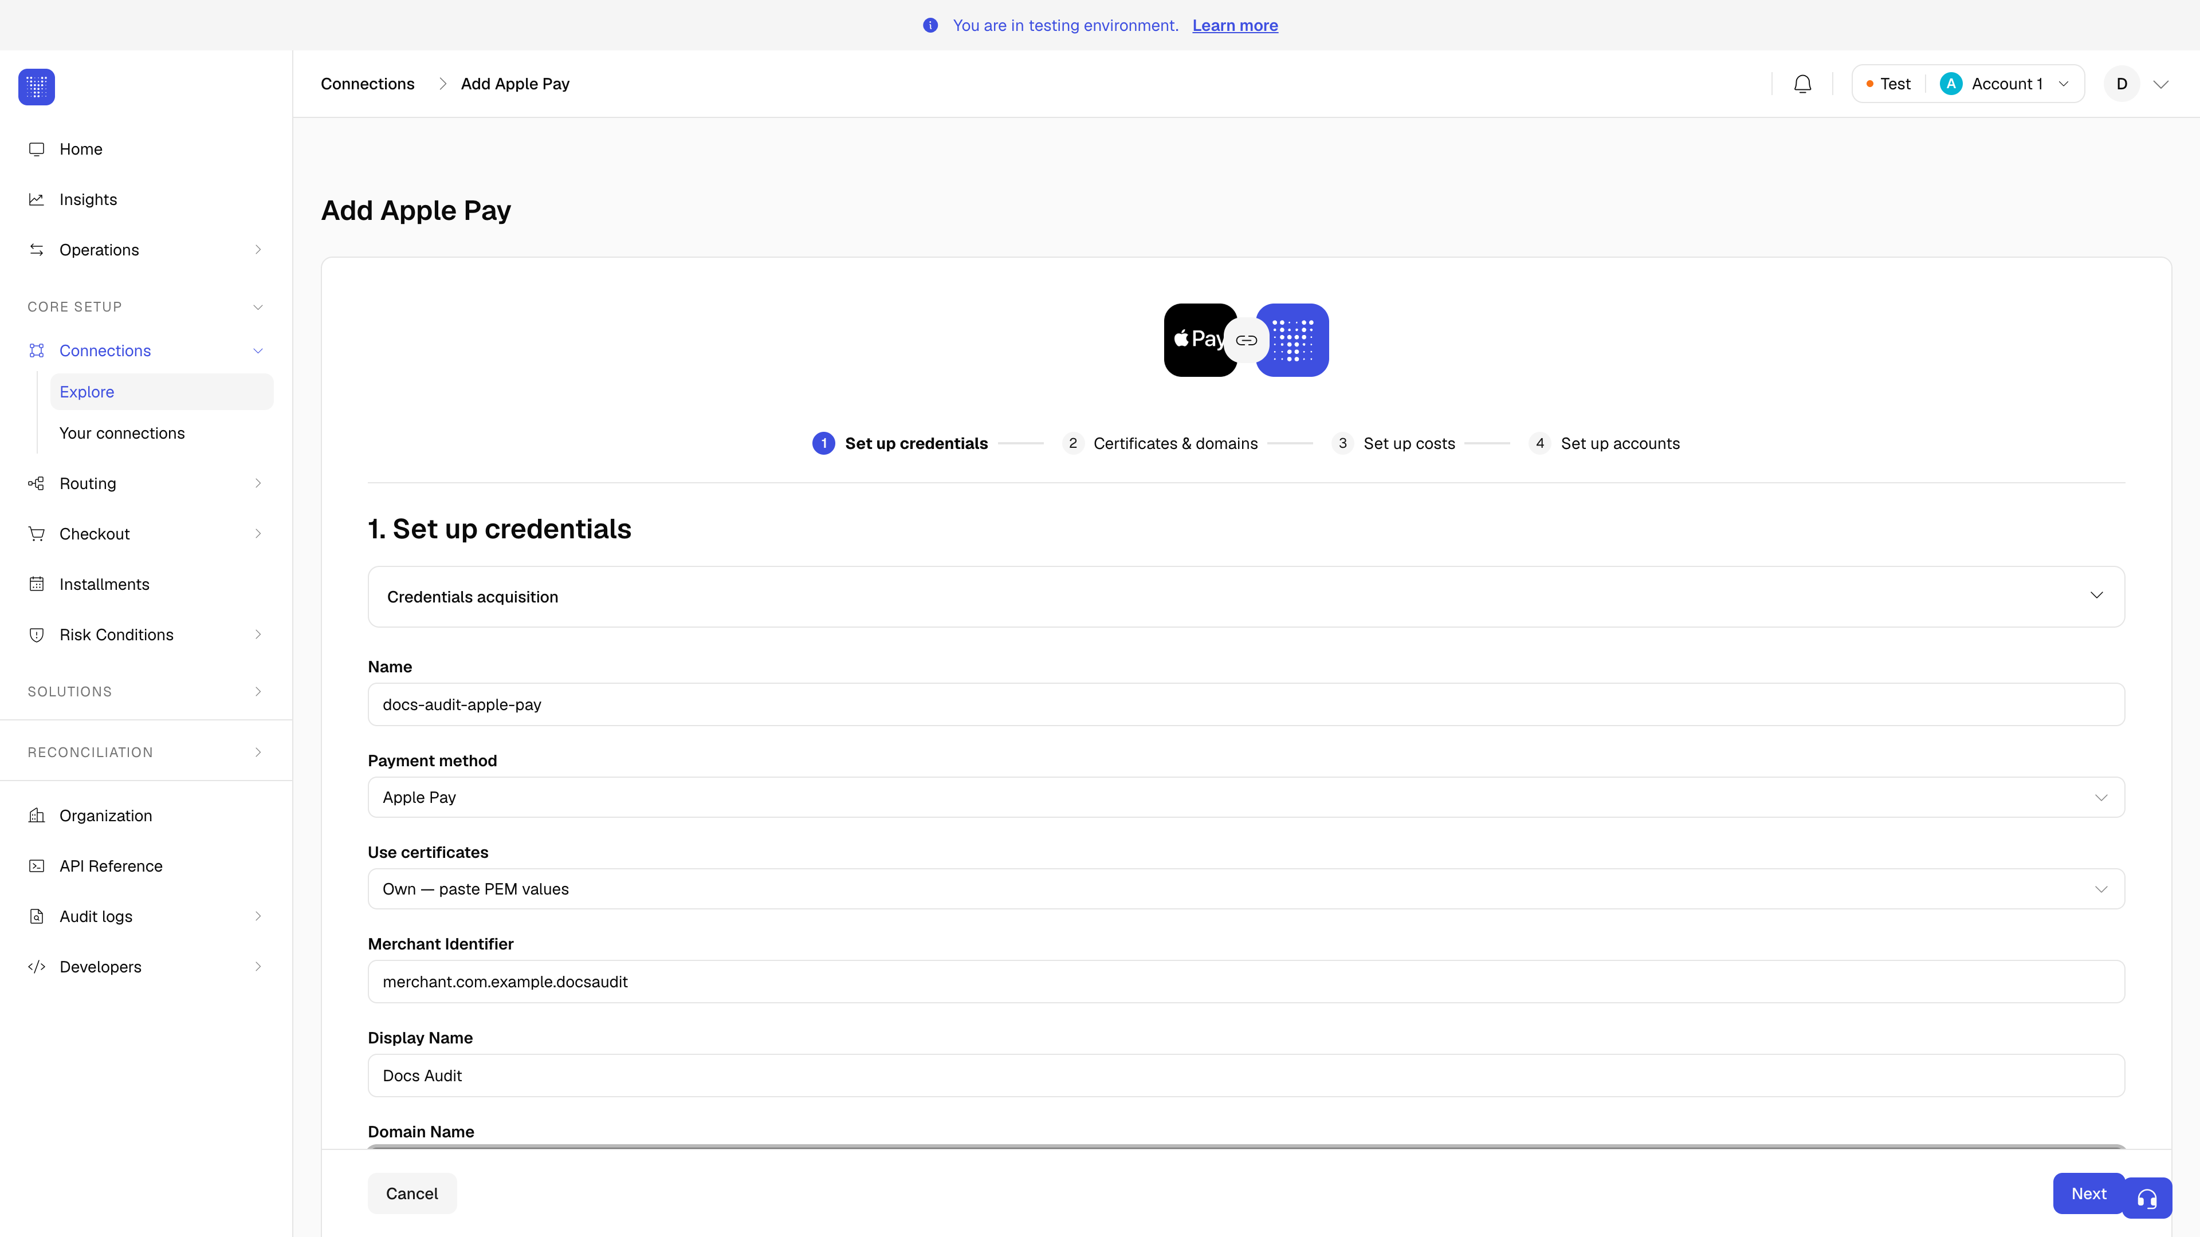Viewport: 2200px width, 1237px height.
Task: Expand Credentials acquisition section
Action: (x=1246, y=596)
